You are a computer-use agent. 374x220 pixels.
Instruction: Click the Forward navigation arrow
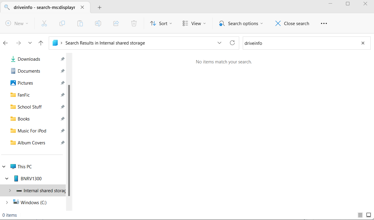click(x=19, y=43)
